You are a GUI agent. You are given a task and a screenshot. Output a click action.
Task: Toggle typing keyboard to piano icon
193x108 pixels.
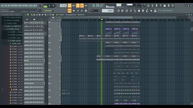pyautogui.click(x=70, y=11)
